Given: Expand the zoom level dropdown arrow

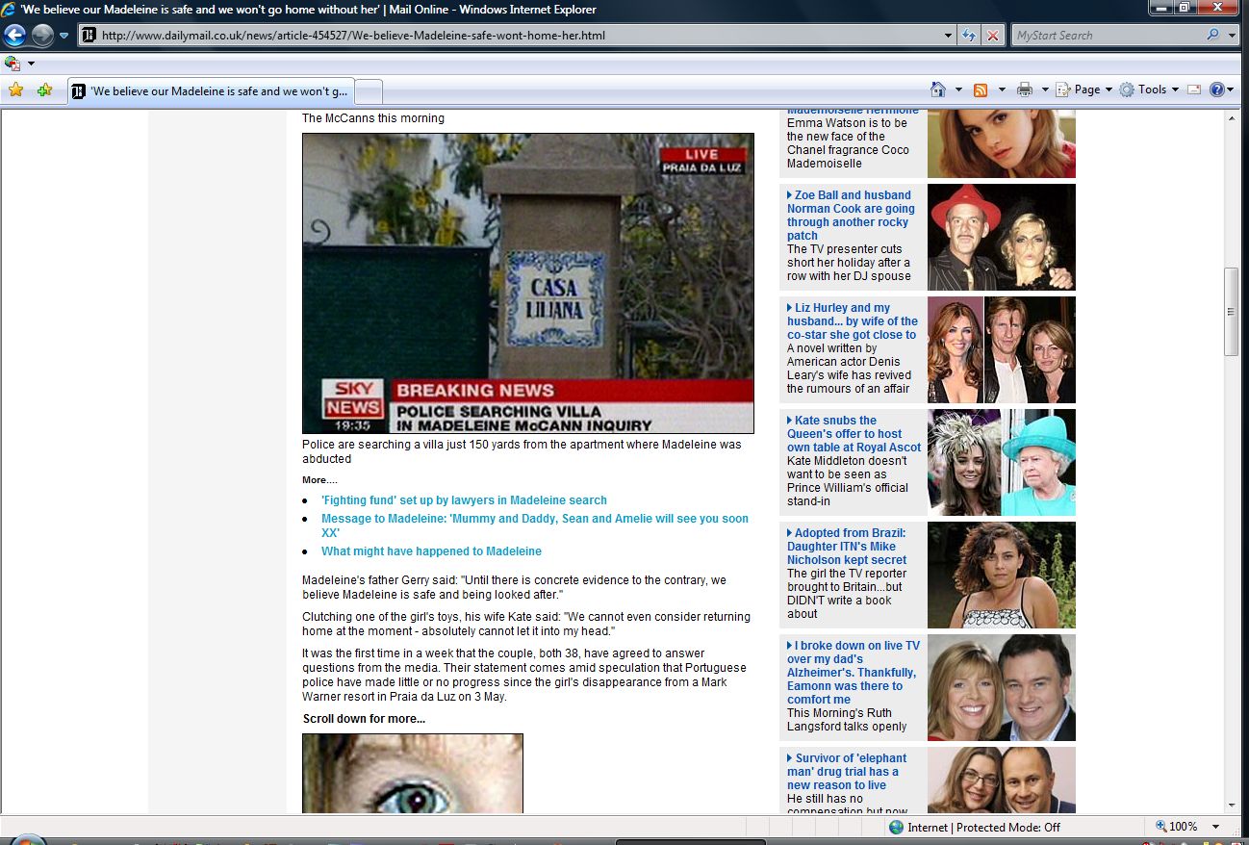Looking at the screenshot, I should coord(1215,827).
